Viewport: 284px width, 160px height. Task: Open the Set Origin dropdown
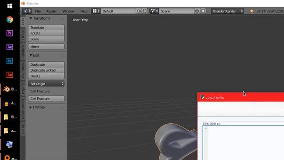(46, 84)
